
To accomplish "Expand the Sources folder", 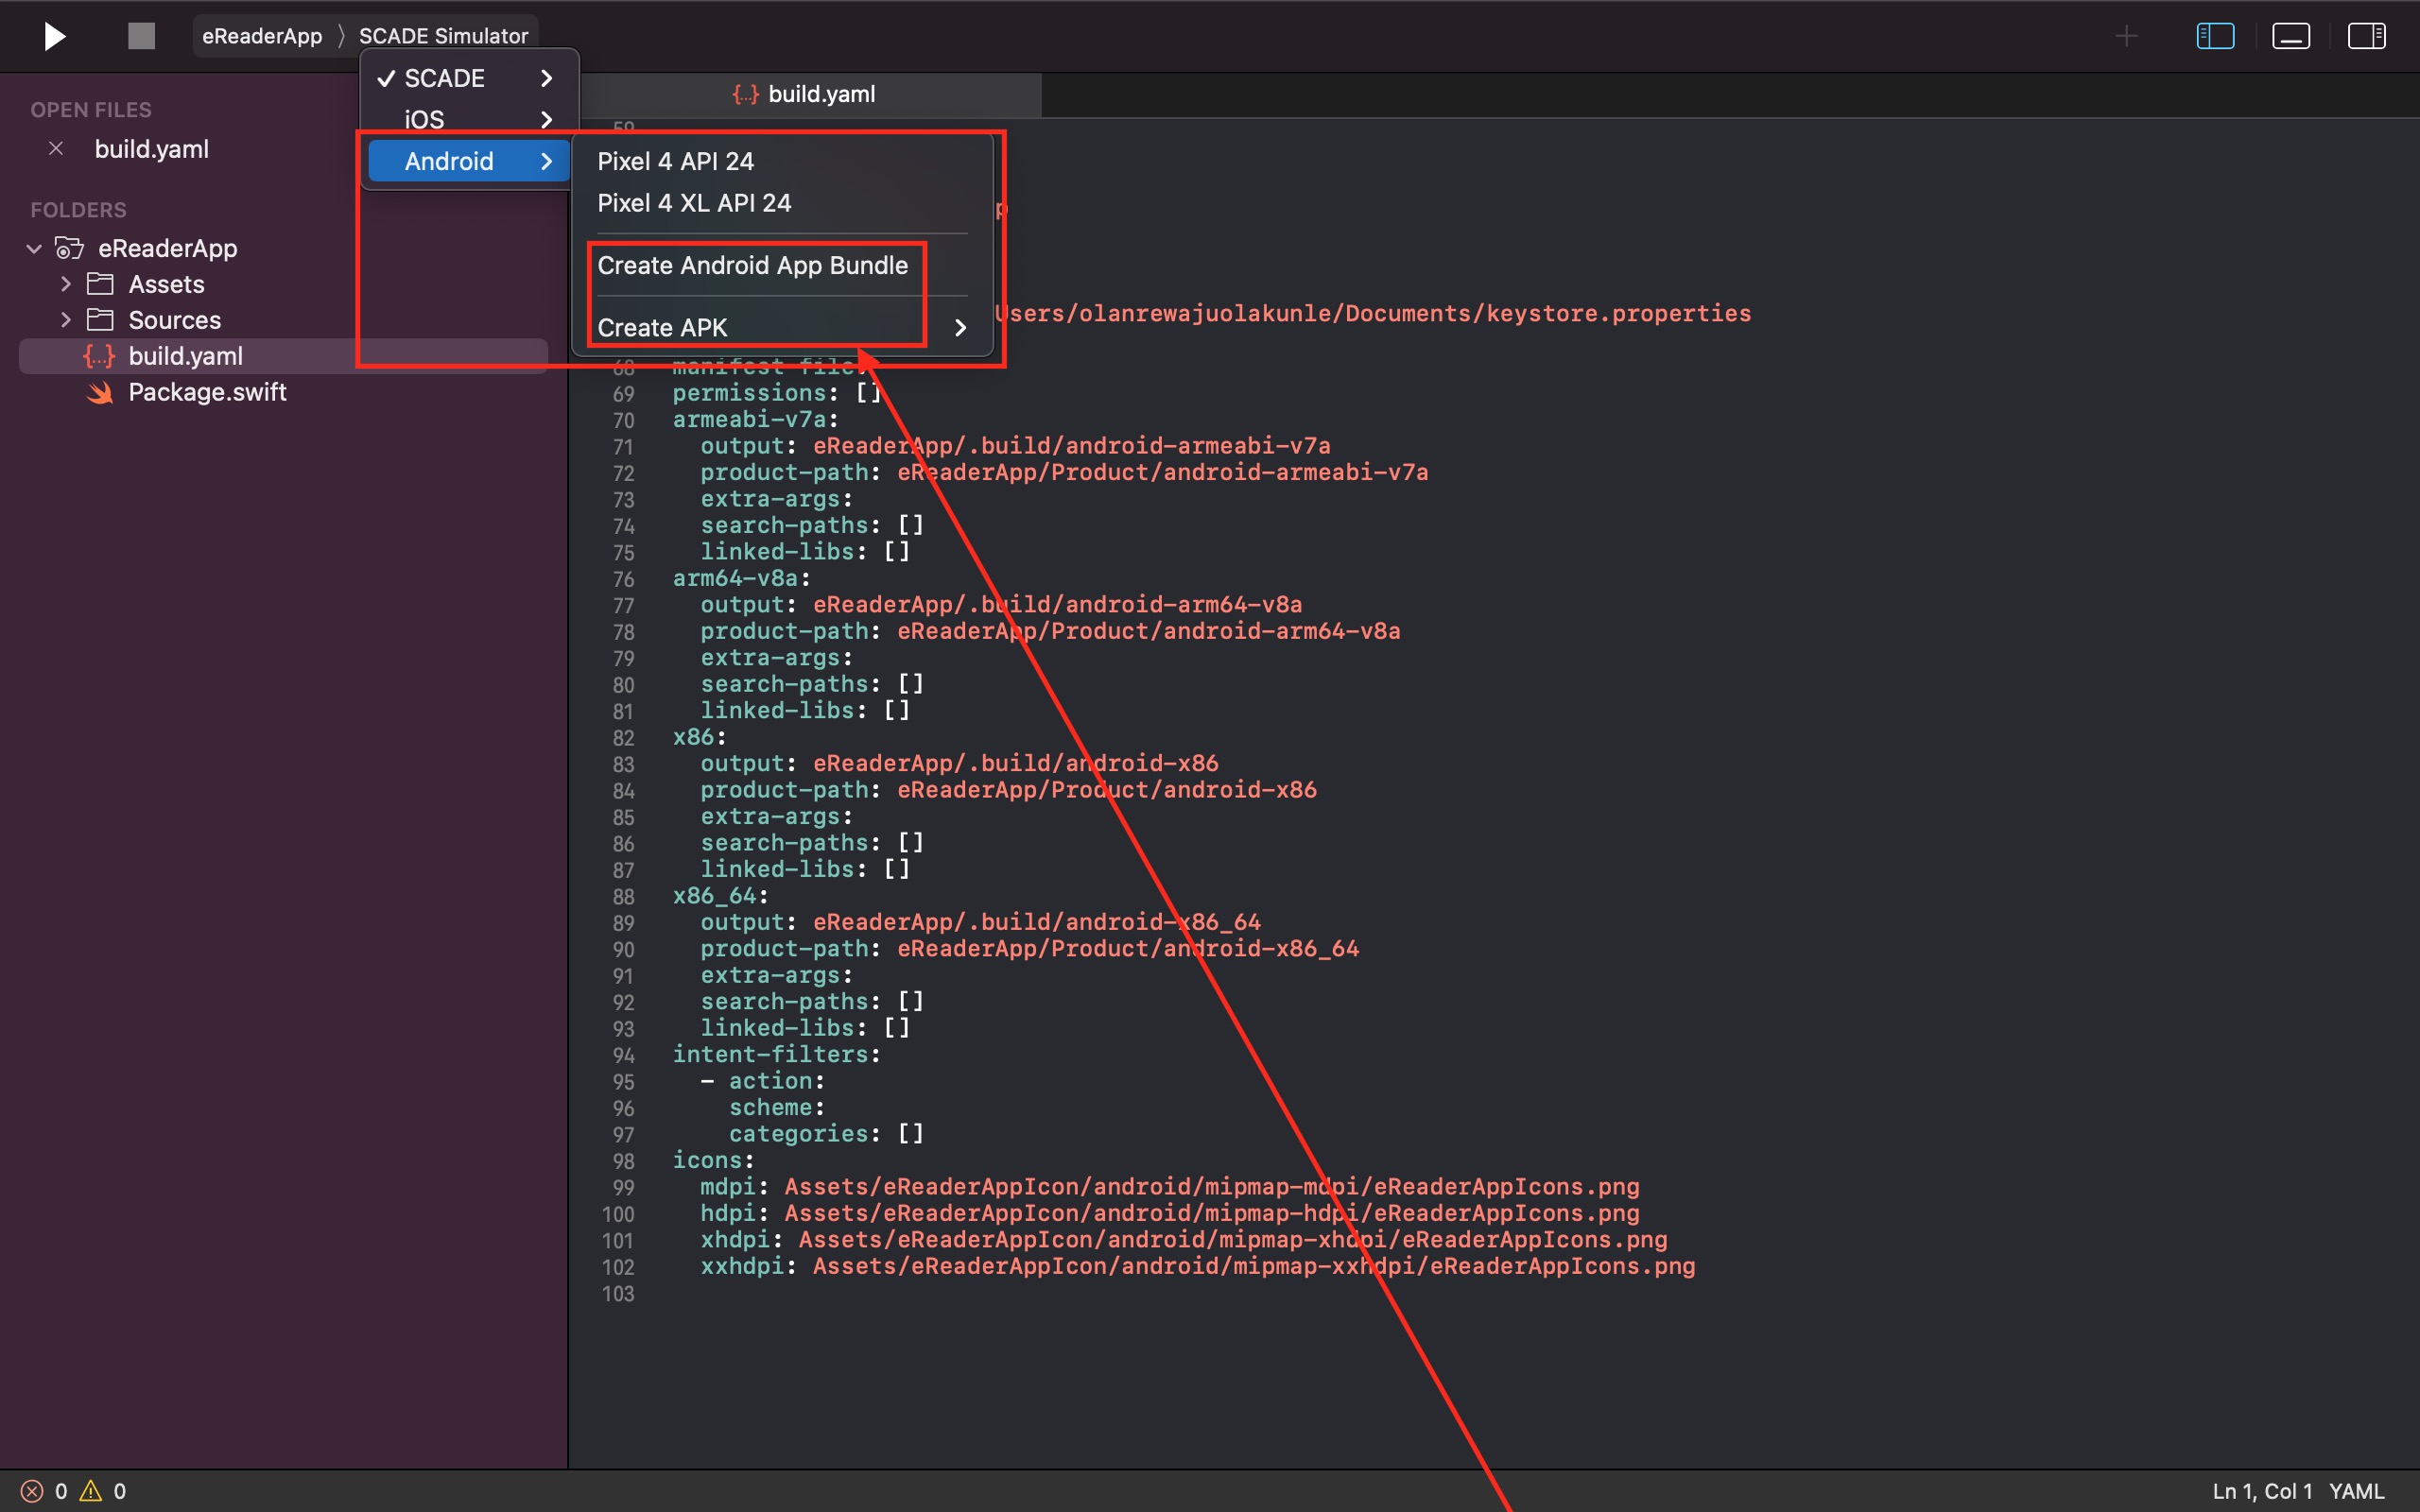I will (66, 320).
